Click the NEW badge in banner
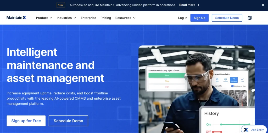This screenshot has width=268, height=133. click(x=60, y=5)
